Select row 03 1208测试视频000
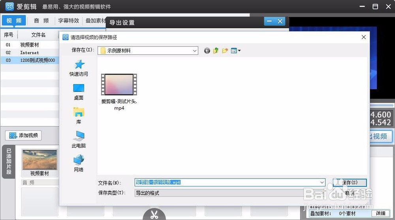Image resolution: width=395 pixels, height=220 pixels. click(30, 60)
